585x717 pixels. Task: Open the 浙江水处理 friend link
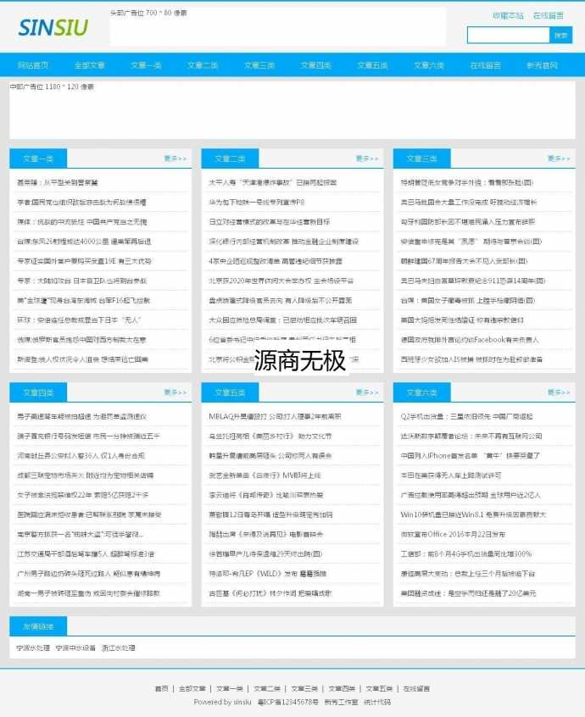point(119,648)
